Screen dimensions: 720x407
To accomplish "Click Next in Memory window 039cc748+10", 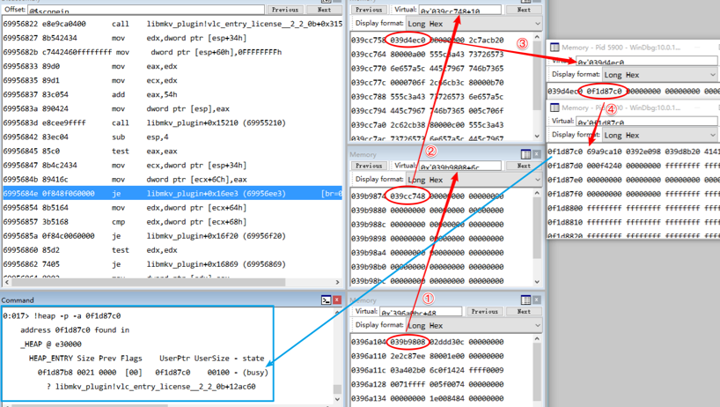I will (524, 10).
